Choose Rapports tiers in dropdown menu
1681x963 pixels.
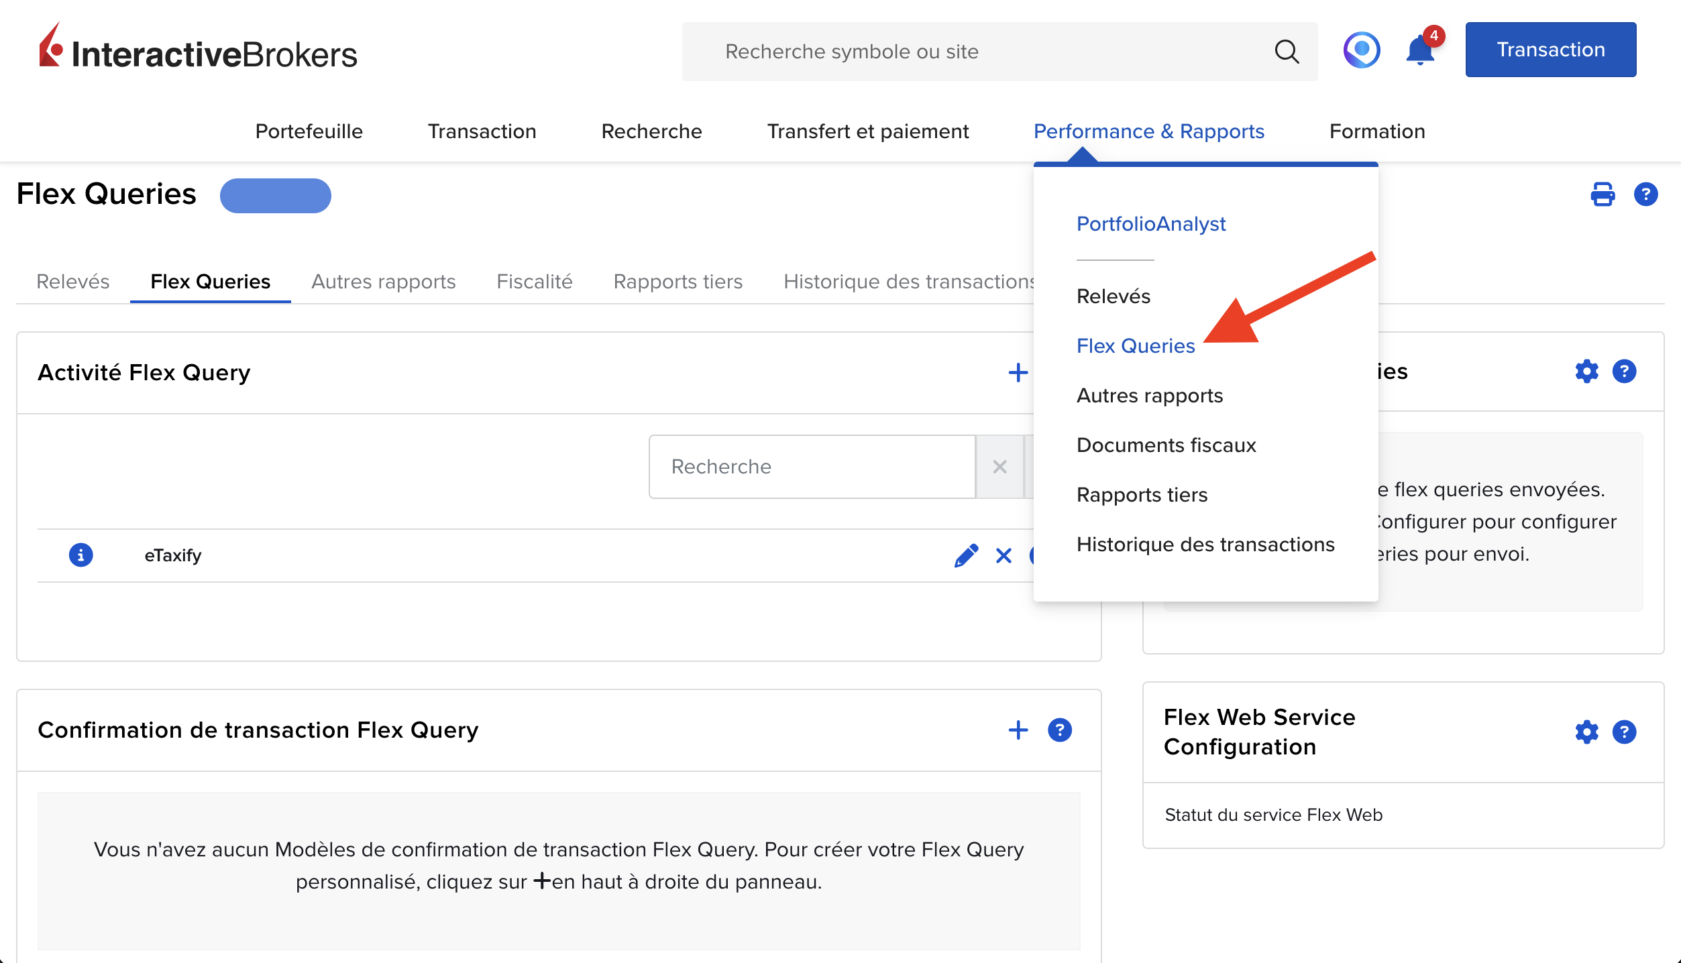(1142, 495)
